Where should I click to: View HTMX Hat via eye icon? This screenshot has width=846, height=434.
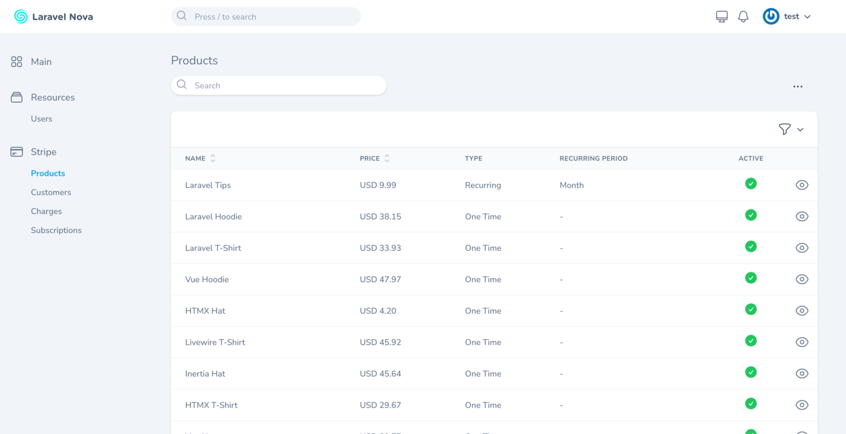802,311
